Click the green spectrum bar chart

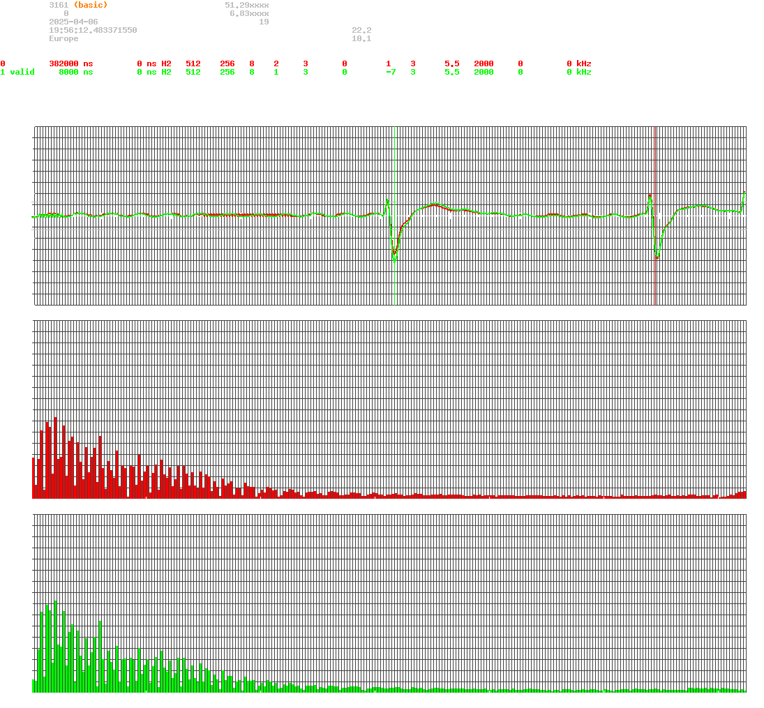tap(389, 603)
